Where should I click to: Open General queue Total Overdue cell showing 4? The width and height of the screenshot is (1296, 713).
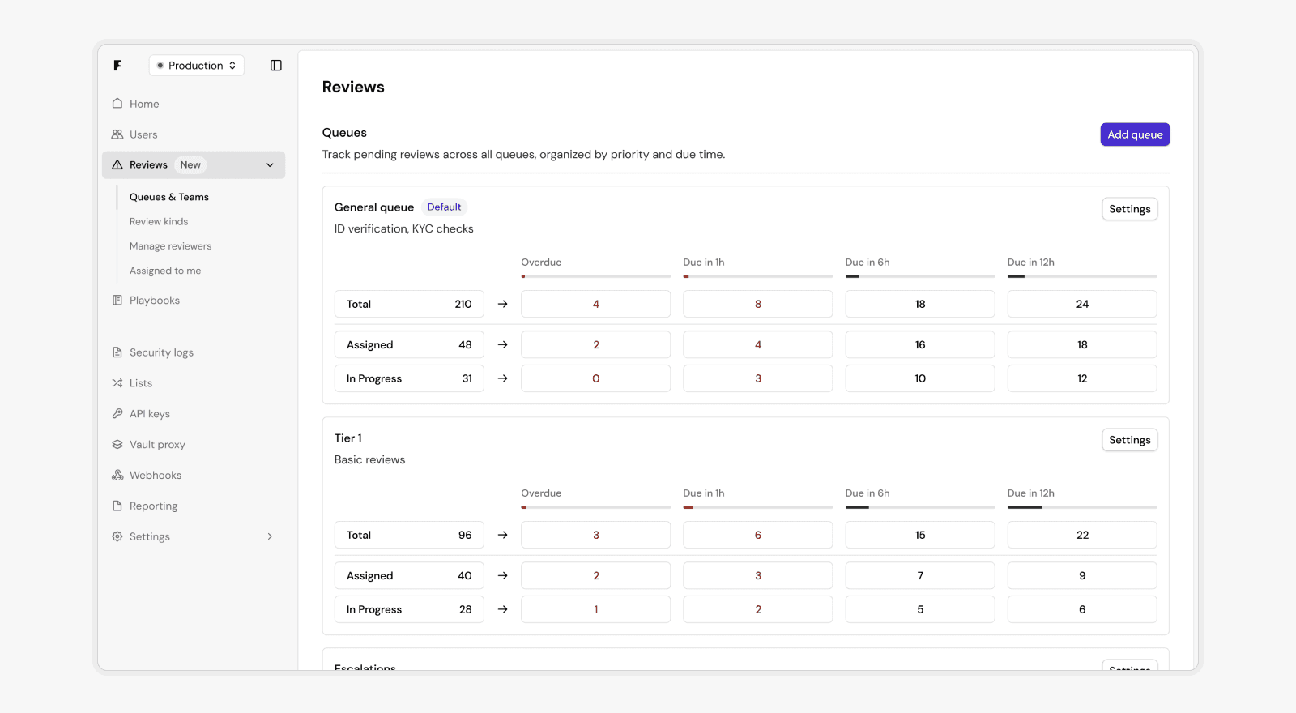click(595, 305)
